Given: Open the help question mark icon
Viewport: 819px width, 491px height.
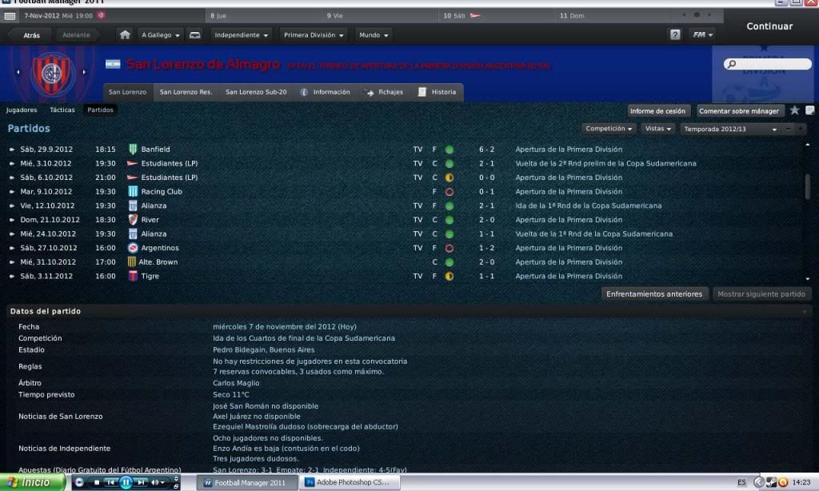Looking at the screenshot, I should point(675,35).
